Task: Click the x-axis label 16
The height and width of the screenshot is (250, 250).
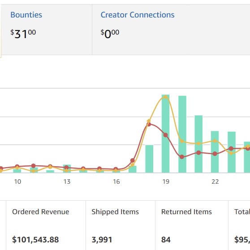Action: tap(116, 181)
